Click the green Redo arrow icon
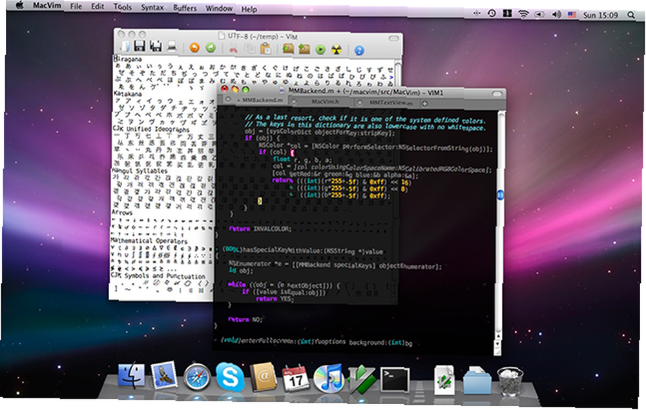 tap(211, 48)
